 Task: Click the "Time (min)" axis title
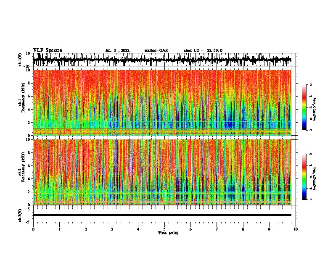tap(168, 233)
